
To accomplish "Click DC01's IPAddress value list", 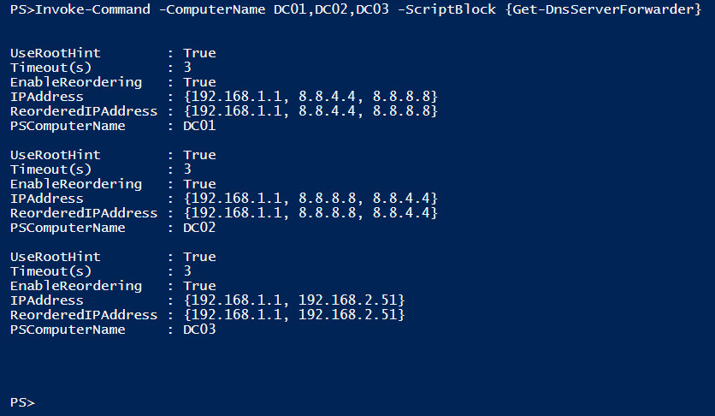I will tap(310, 96).
